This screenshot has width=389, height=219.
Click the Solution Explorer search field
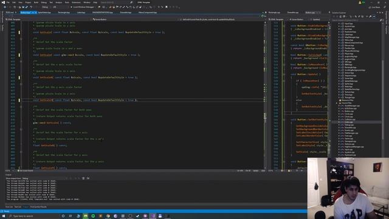(x=355, y=20)
